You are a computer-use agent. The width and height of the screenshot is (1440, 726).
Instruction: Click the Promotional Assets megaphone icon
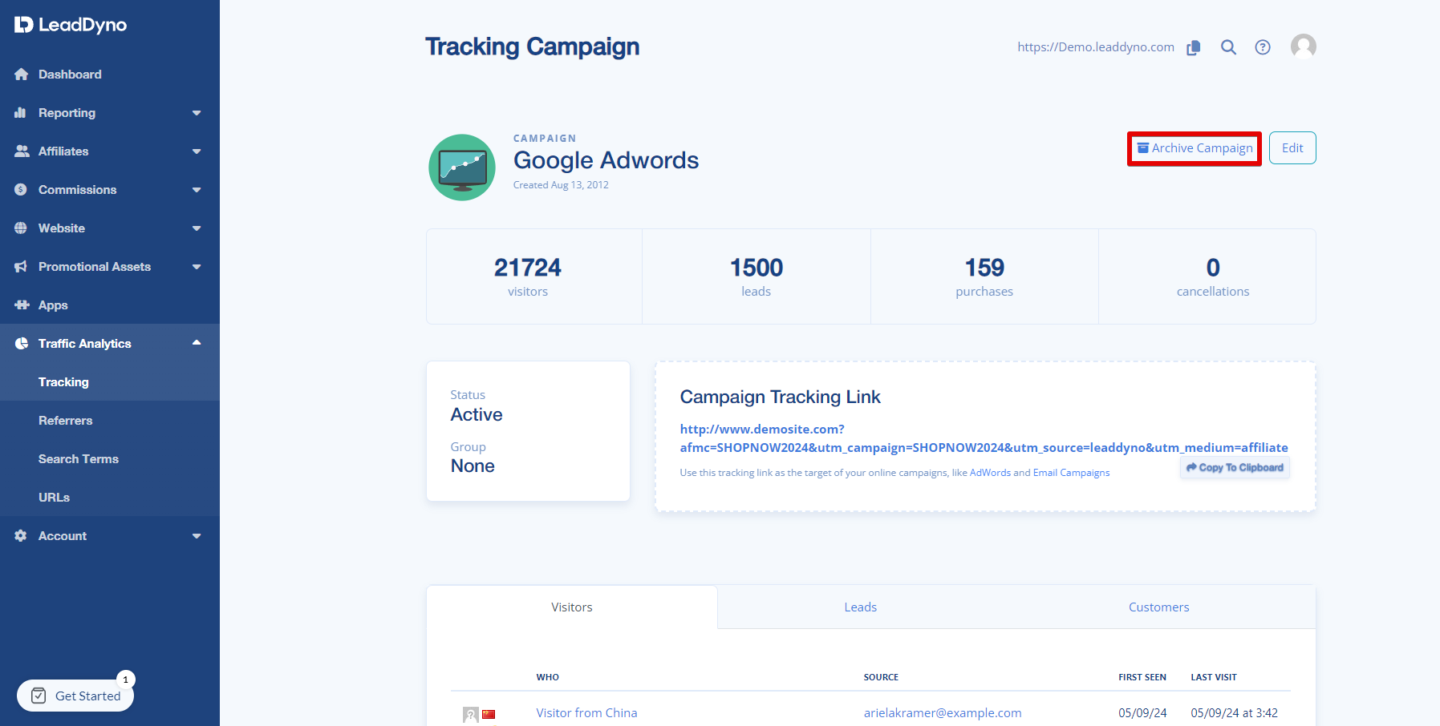click(x=21, y=267)
